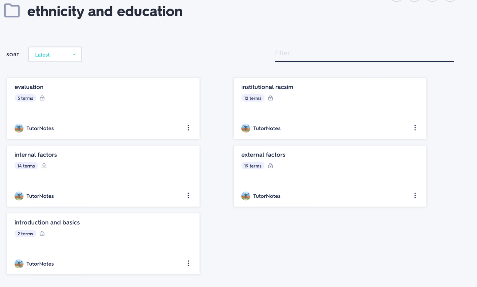Open three-dot menu on external factors card
Viewport: 477px width, 287px height.
click(415, 196)
